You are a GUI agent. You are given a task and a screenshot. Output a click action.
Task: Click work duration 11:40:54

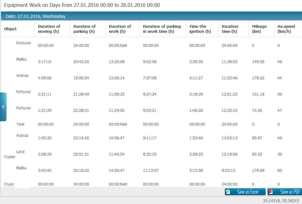(x=117, y=154)
